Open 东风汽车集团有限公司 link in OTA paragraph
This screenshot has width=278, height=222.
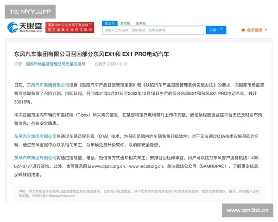35,136
